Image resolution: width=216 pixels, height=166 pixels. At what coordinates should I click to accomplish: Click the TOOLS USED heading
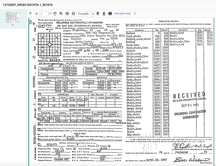(80, 133)
